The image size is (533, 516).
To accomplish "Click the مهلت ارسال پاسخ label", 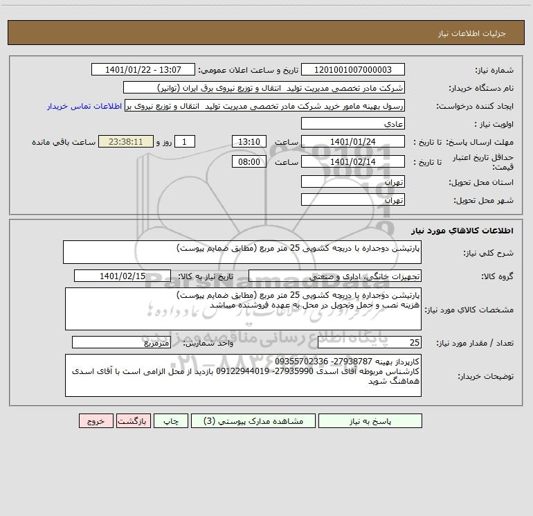I will coord(480,142).
